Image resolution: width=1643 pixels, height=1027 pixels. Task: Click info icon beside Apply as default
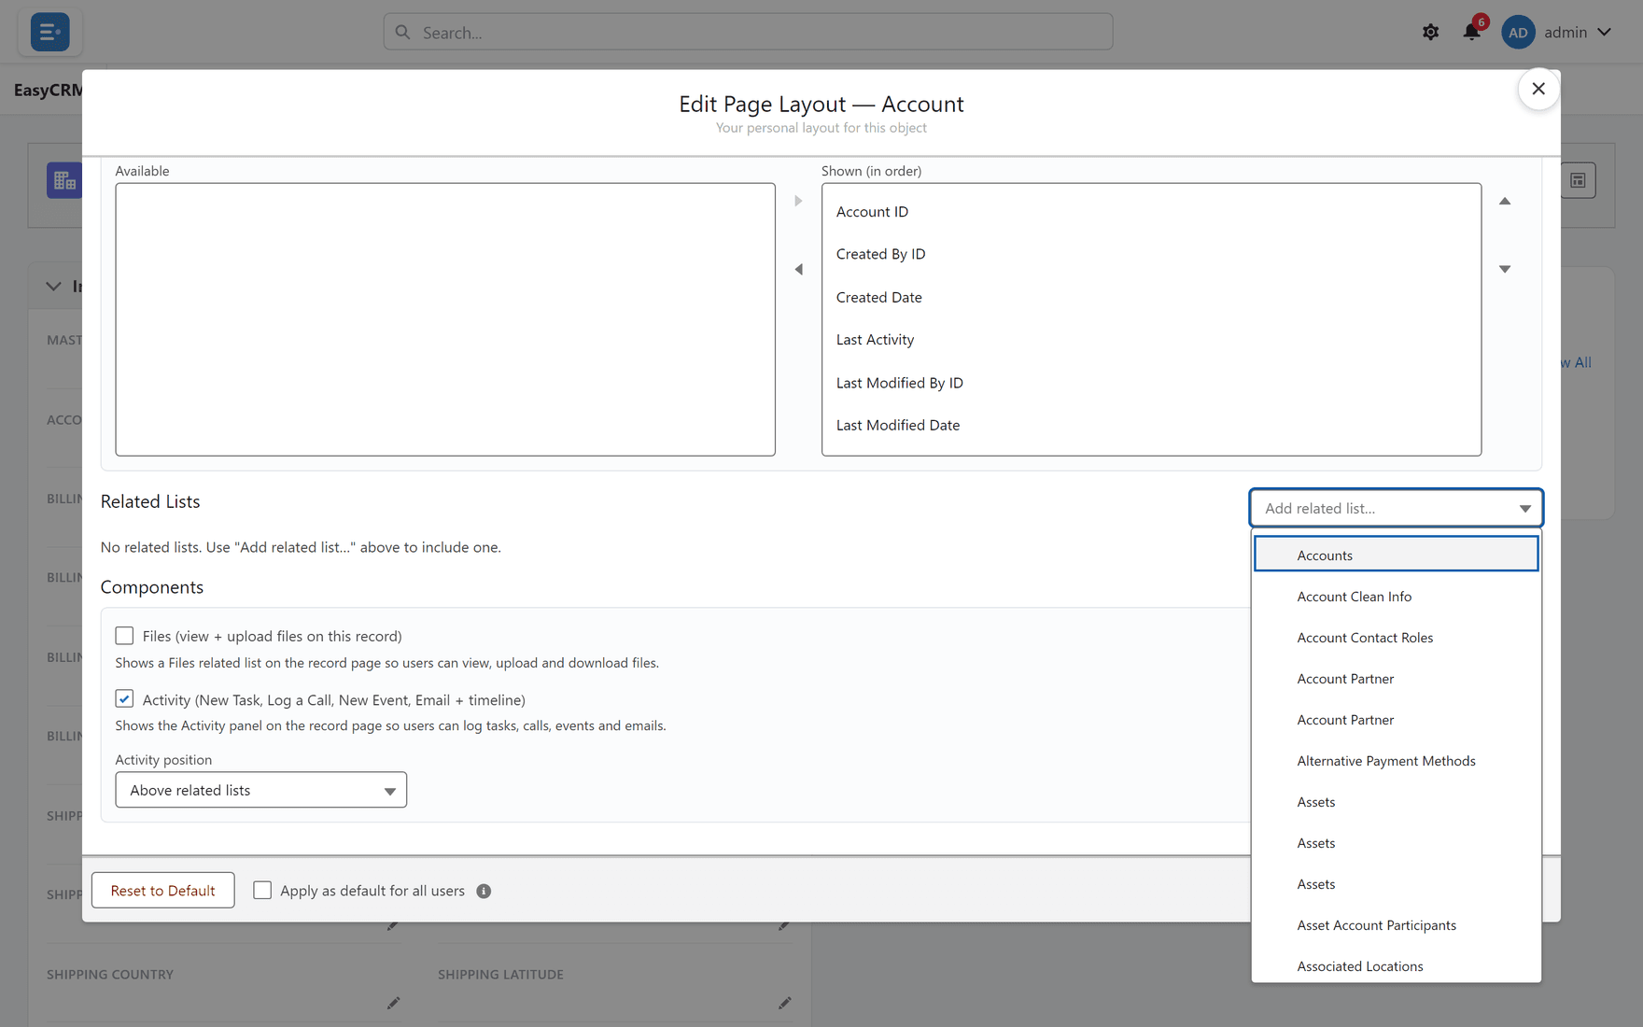point(484,891)
